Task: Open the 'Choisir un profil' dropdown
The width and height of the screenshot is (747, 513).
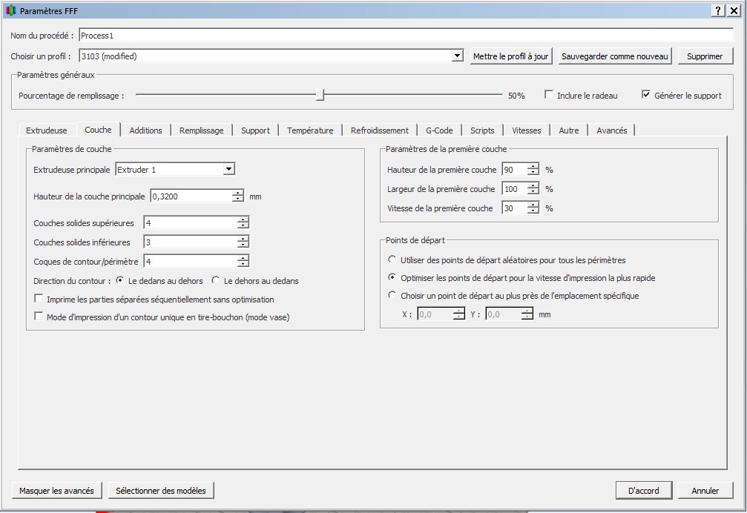Action: pos(458,56)
